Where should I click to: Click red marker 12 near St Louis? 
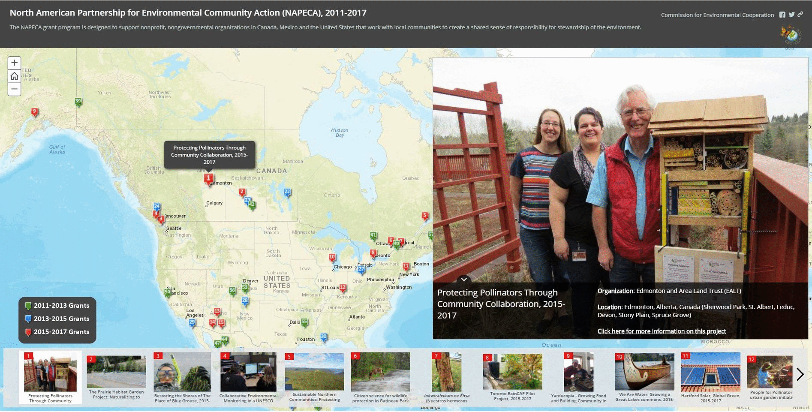coord(343,288)
